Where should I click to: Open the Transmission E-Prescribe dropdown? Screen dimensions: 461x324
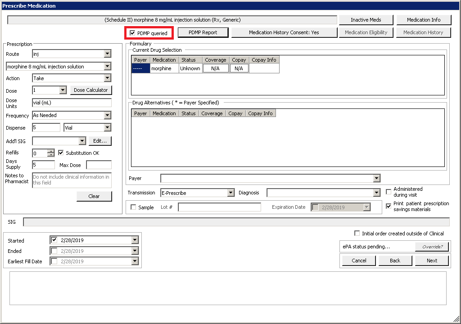231,193
